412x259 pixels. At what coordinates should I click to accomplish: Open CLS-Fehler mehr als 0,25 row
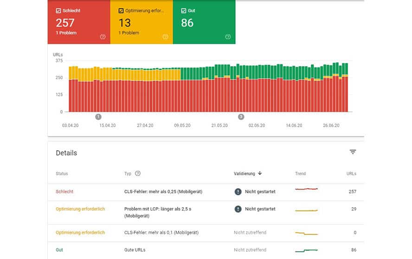206,192
